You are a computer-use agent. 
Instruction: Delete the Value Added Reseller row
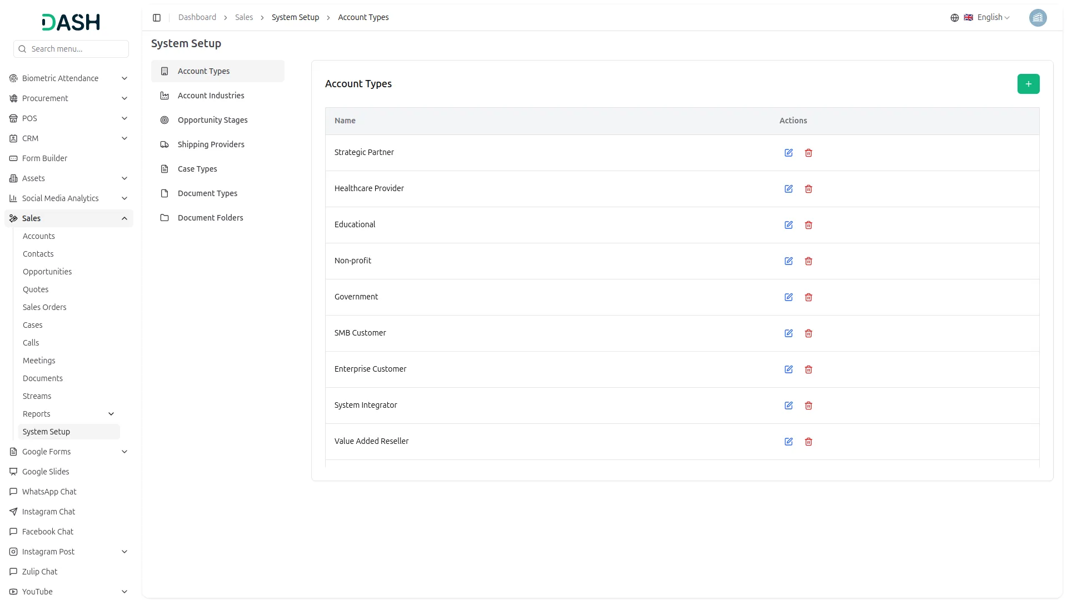808,442
